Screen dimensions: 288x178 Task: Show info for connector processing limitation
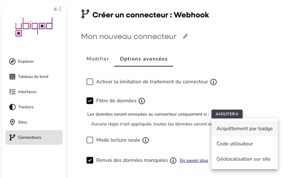(213, 82)
